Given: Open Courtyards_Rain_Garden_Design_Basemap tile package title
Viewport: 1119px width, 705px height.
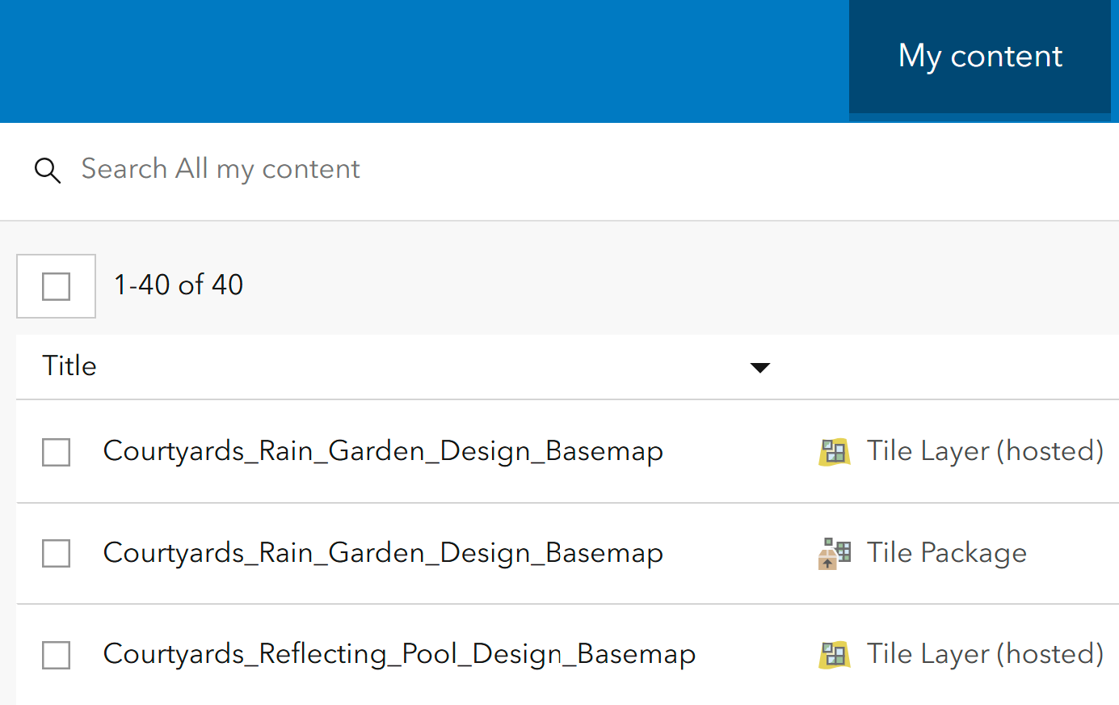Looking at the screenshot, I should point(383,553).
